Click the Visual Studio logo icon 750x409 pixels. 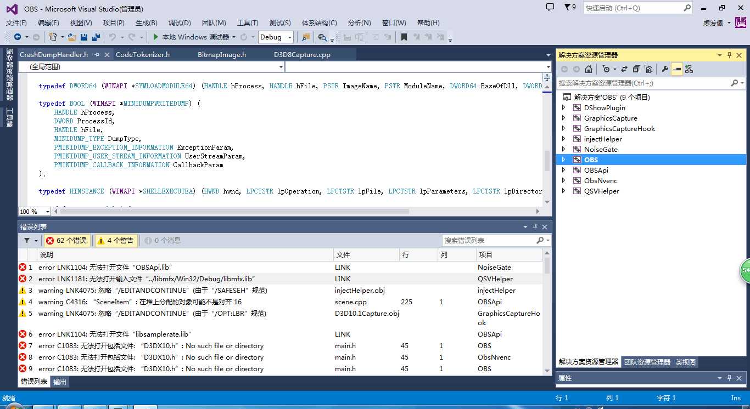click(12, 9)
